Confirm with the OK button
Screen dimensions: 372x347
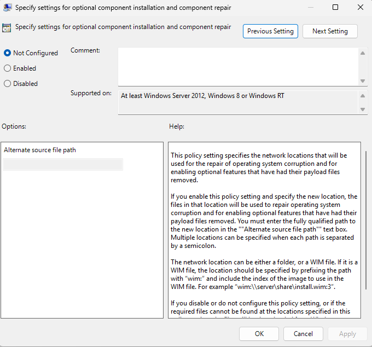[x=259, y=334]
